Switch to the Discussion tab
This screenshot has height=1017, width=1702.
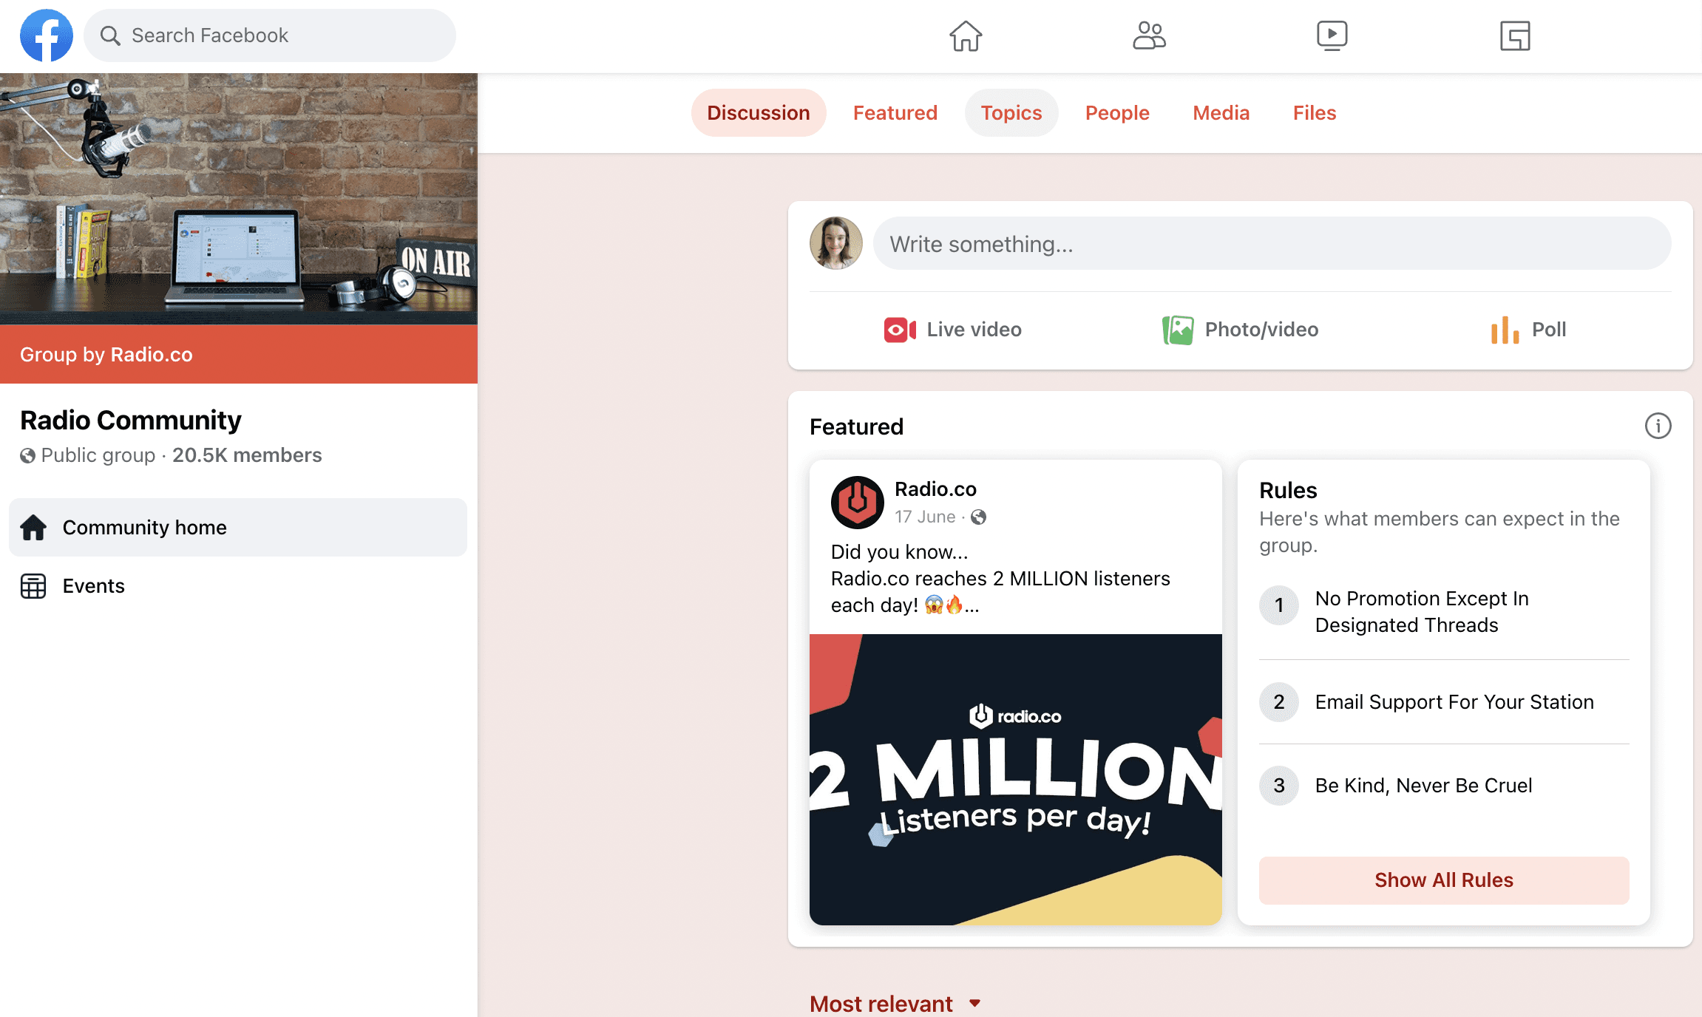coord(759,113)
